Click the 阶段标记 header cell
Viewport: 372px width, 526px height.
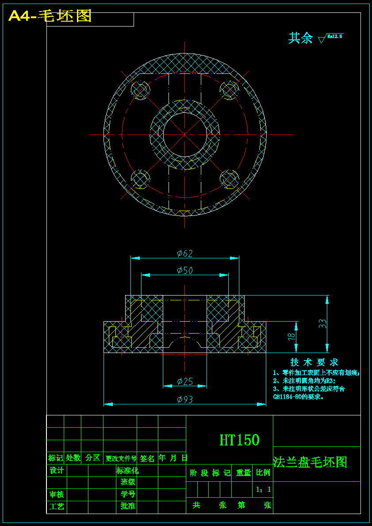(209, 473)
